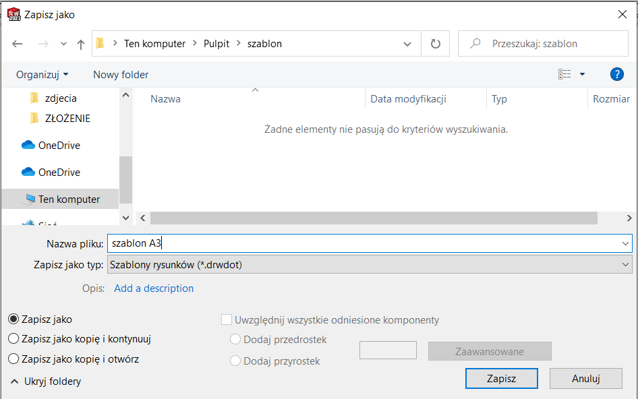The width and height of the screenshot is (638, 399).
Task: Click 'szablon' breadcrumb in address bar
Action: click(264, 44)
